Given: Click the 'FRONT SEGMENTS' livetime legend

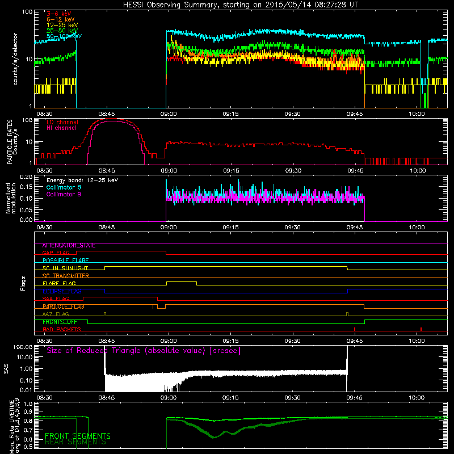Looking at the screenshot, I should point(78,436).
